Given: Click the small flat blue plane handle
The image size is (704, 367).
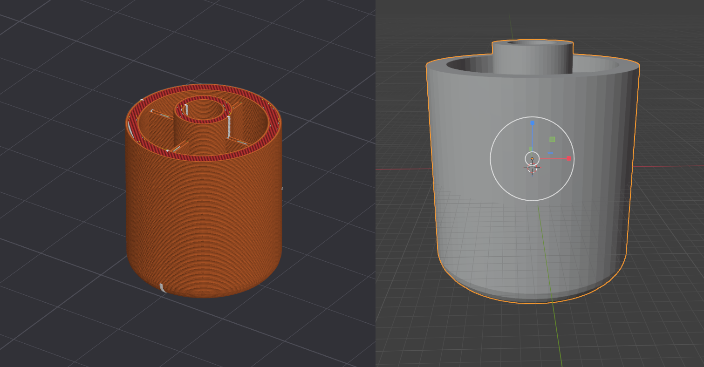Looking at the screenshot, I should point(550,153).
